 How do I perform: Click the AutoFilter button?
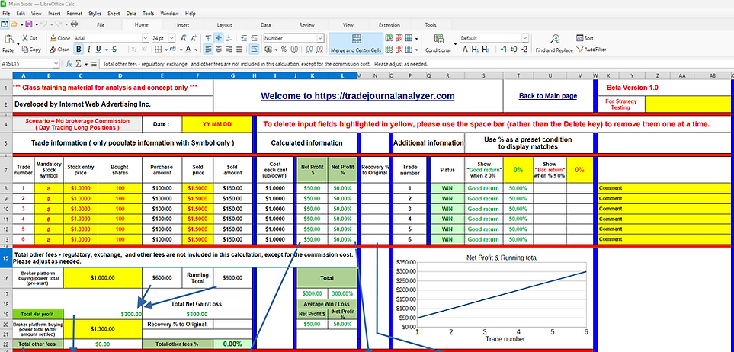[591, 50]
